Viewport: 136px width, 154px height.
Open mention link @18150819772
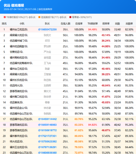(x=47, y=130)
